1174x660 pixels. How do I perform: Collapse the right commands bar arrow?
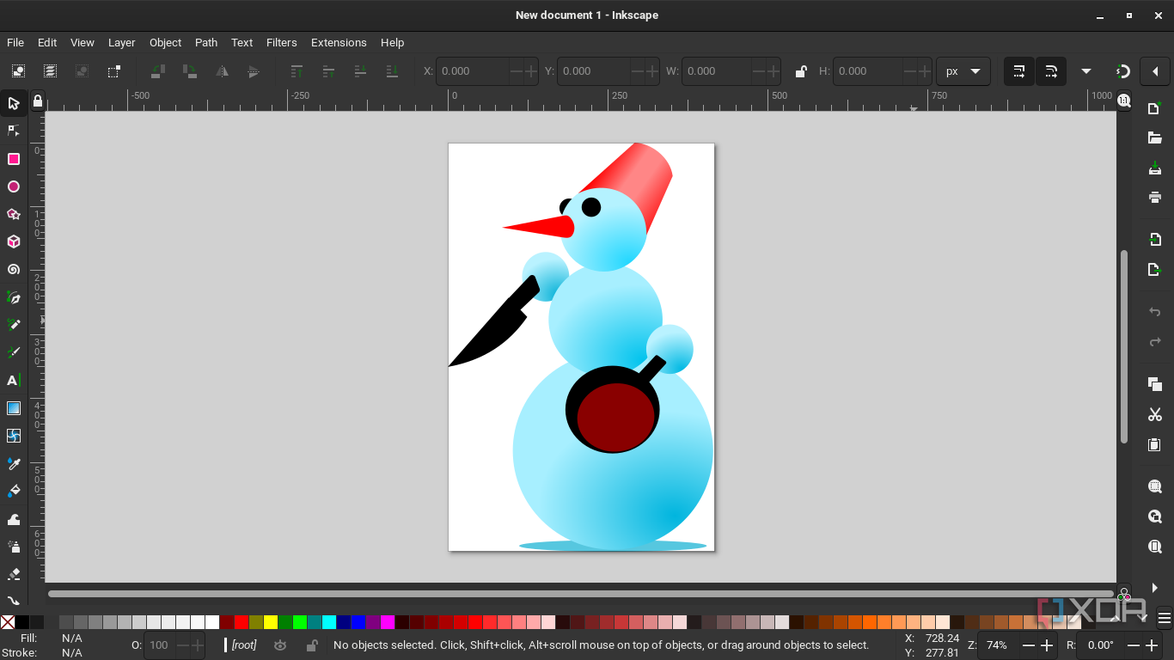pyautogui.click(x=1155, y=71)
